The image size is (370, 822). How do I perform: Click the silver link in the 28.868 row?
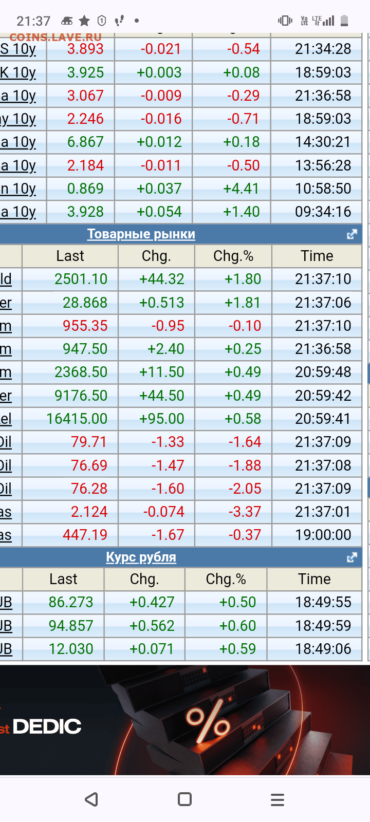(x=6, y=303)
